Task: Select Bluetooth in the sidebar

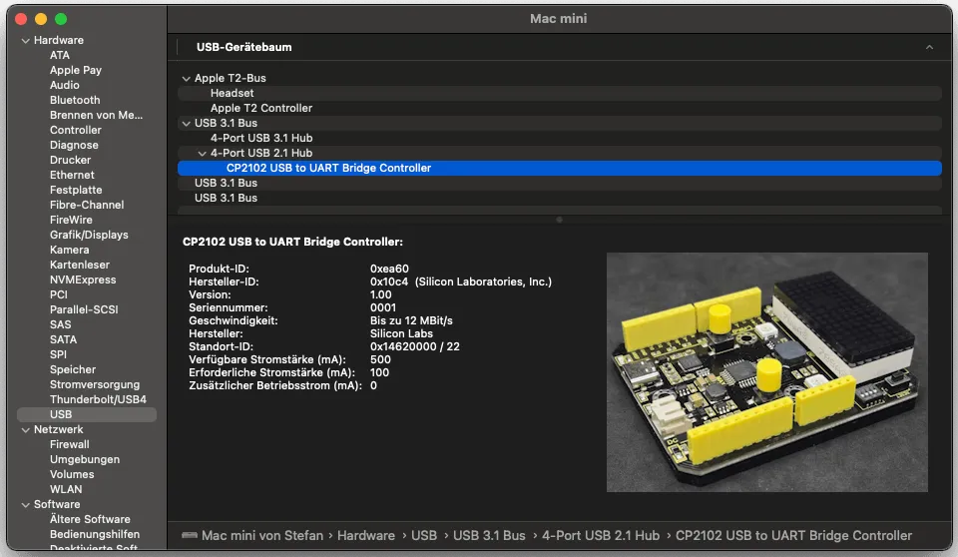Action: tap(75, 100)
